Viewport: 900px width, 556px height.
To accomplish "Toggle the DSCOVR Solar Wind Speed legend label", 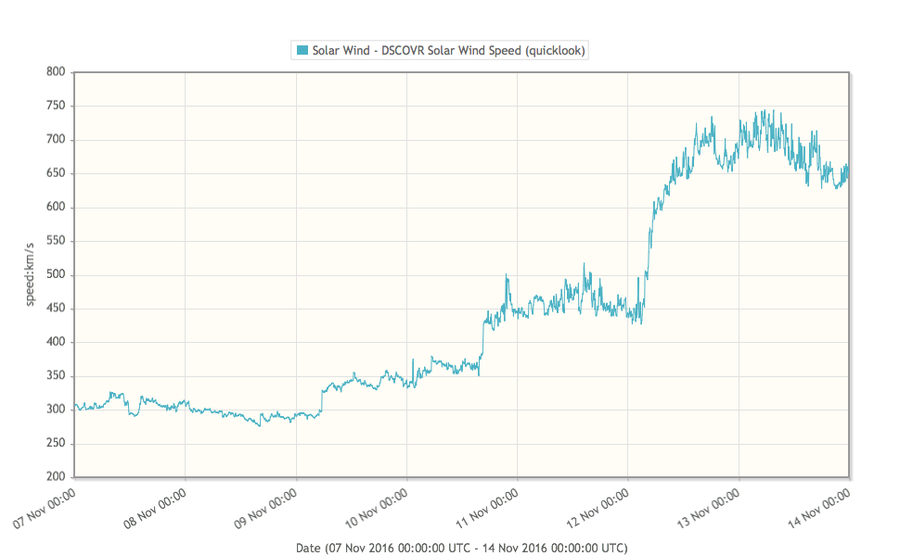I will point(448,50).
